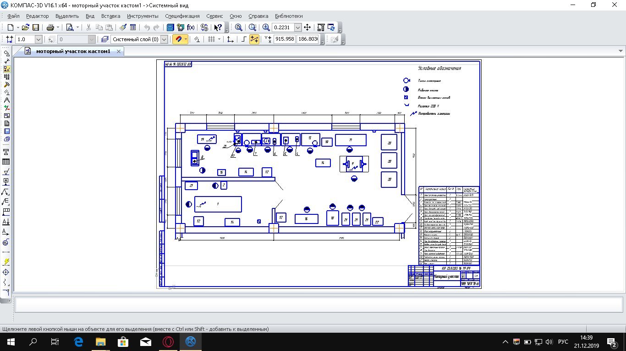Click the X coordinate field 915.958
626x351 pixels.
click(x=284, y=39)
